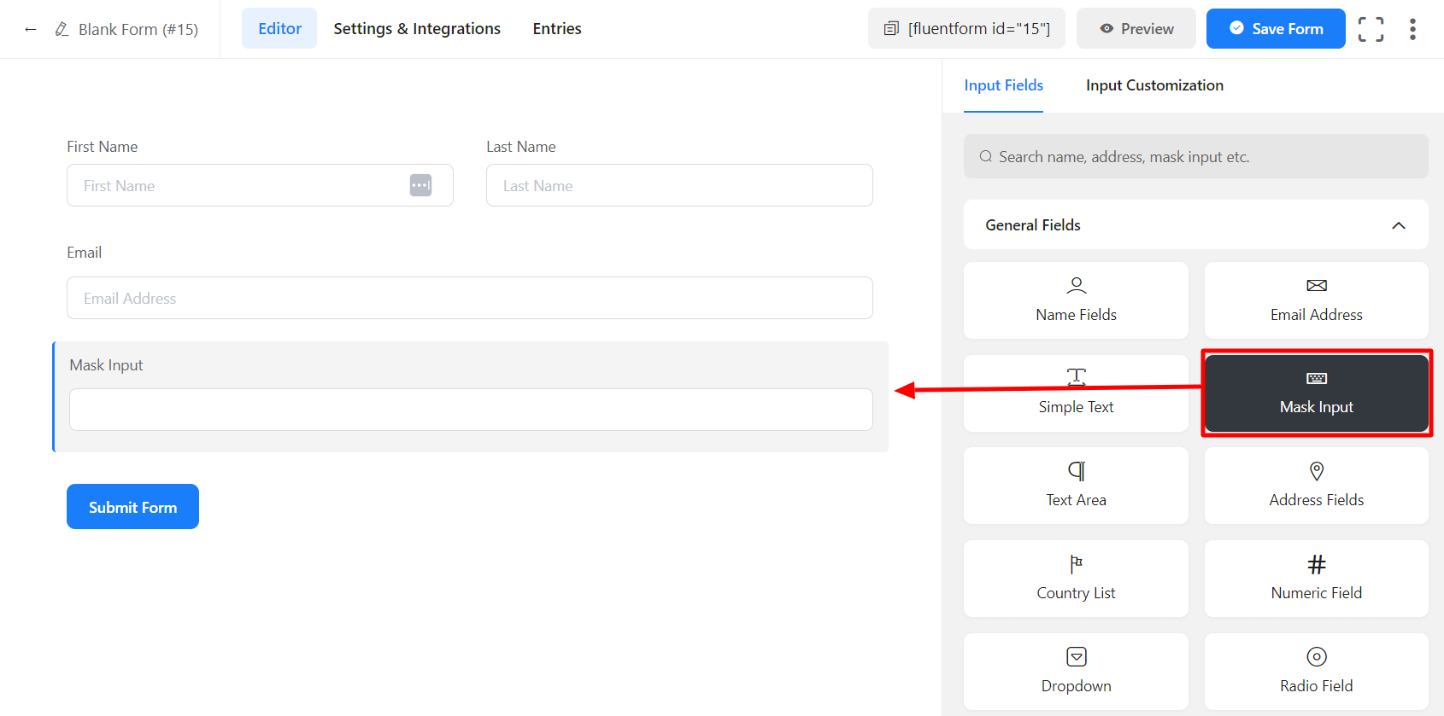Add the Simple Text field element
The width and height of the screenshot is (1444, 716).
1076,393
